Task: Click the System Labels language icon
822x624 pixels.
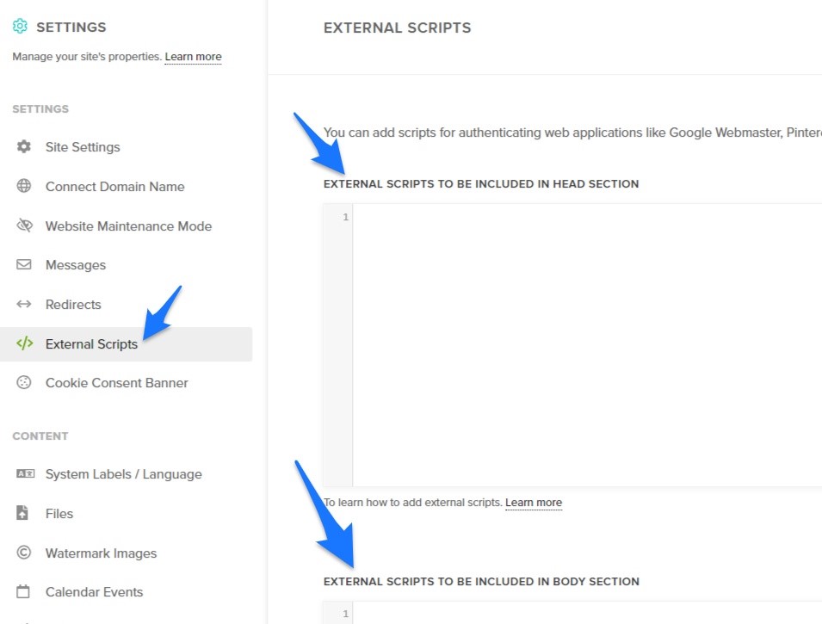Action: tap(25, 473)
